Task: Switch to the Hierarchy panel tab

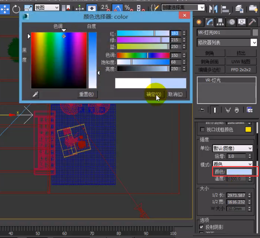Action: [220, 22]
